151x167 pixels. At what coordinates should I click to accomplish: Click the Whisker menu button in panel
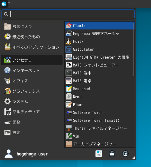pyautogui.click(x=4, y=4)
